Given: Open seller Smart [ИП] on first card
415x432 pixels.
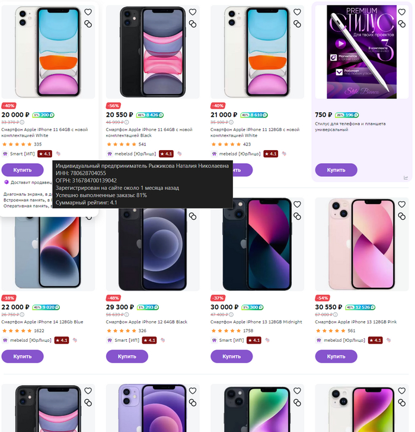Looking at the screenshot, I should coord(23,154).
